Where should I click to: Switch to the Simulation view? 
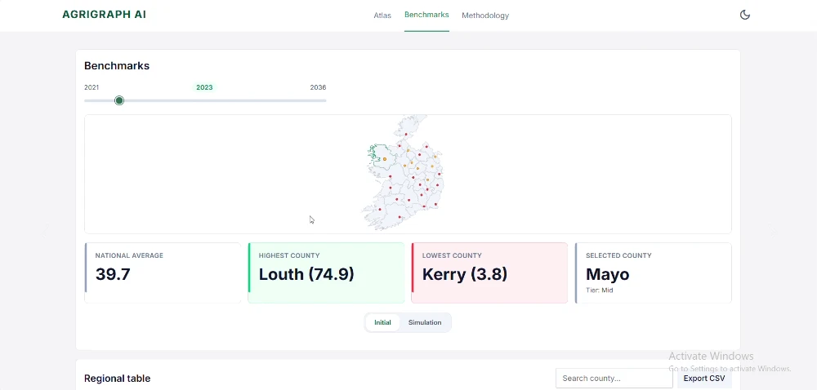[x=425, y=322]
